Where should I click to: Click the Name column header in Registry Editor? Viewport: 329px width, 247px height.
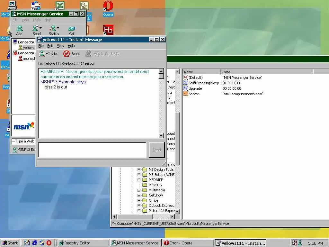pyautogui.click(x=201, y=72)
